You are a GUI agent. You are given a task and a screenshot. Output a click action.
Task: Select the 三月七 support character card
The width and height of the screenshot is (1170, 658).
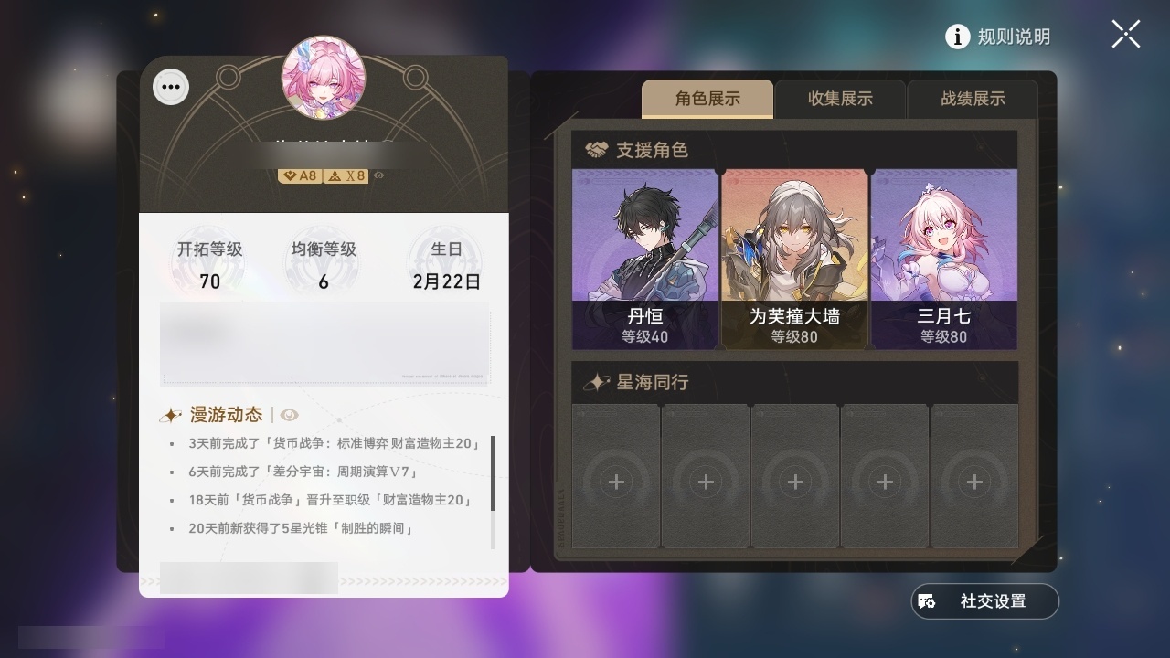click(x=944, y=259)
